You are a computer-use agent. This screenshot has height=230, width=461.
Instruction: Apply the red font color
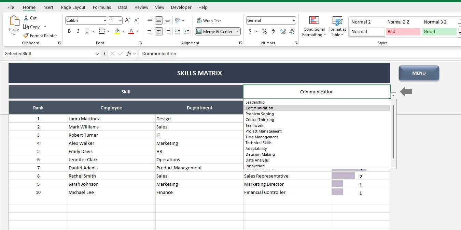131,31
